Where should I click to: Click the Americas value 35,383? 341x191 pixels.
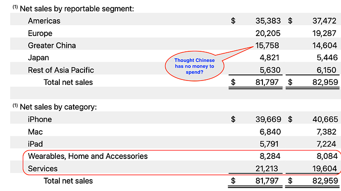268,21
